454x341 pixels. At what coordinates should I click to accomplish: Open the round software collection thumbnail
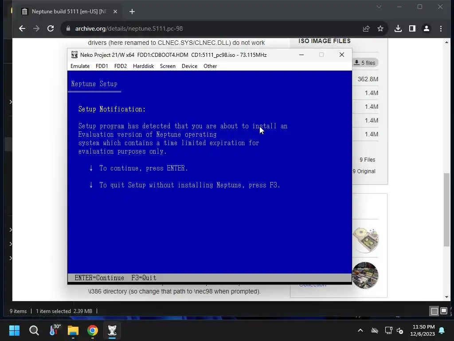(365, 275)
